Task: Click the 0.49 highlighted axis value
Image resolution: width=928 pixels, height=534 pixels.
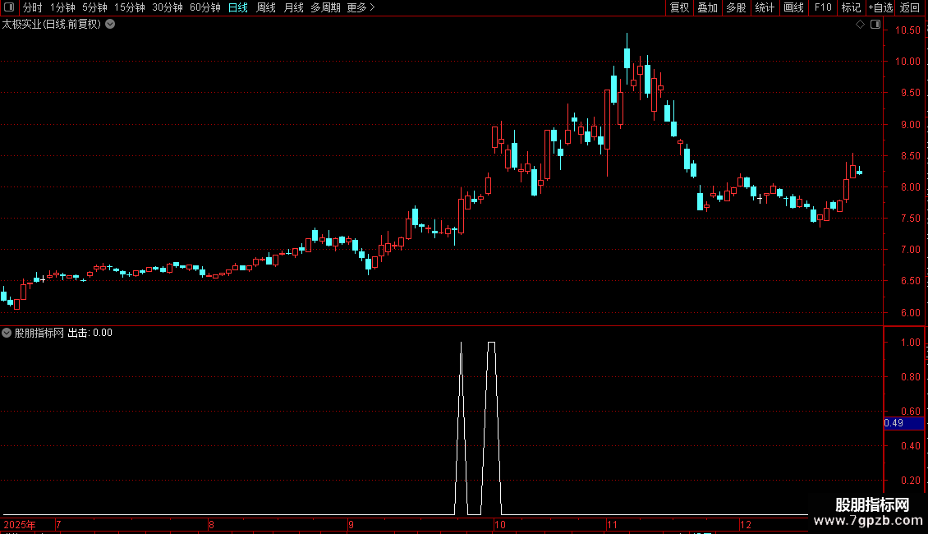Action: 903,423
